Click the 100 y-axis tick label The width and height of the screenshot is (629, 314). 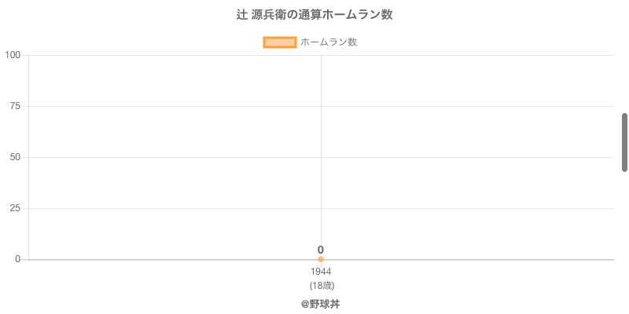(13, 55)
